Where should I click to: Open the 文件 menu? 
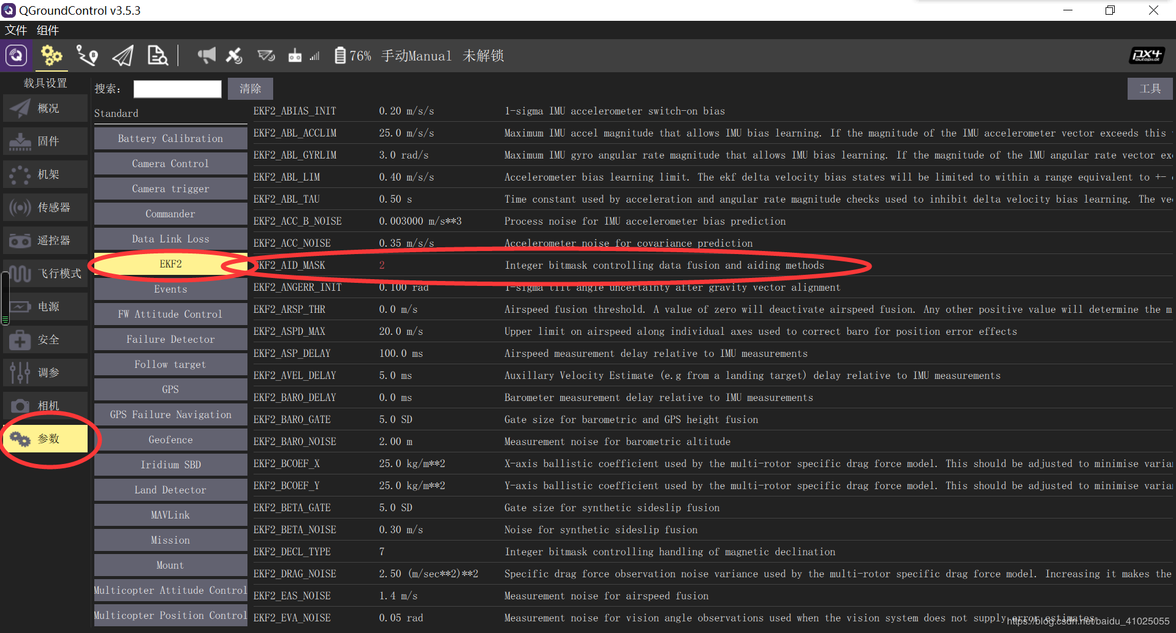(x=16, y=30)
